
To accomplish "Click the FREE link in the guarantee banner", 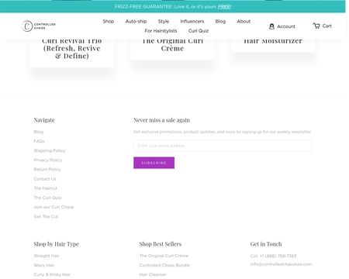I will [224, 7].
